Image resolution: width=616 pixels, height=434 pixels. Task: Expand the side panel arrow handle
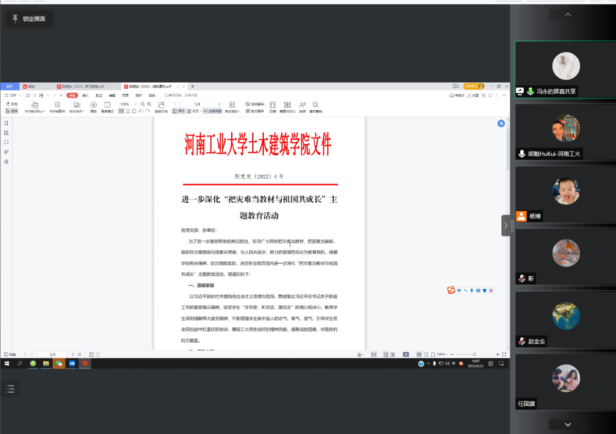click(x=506, y=226)
